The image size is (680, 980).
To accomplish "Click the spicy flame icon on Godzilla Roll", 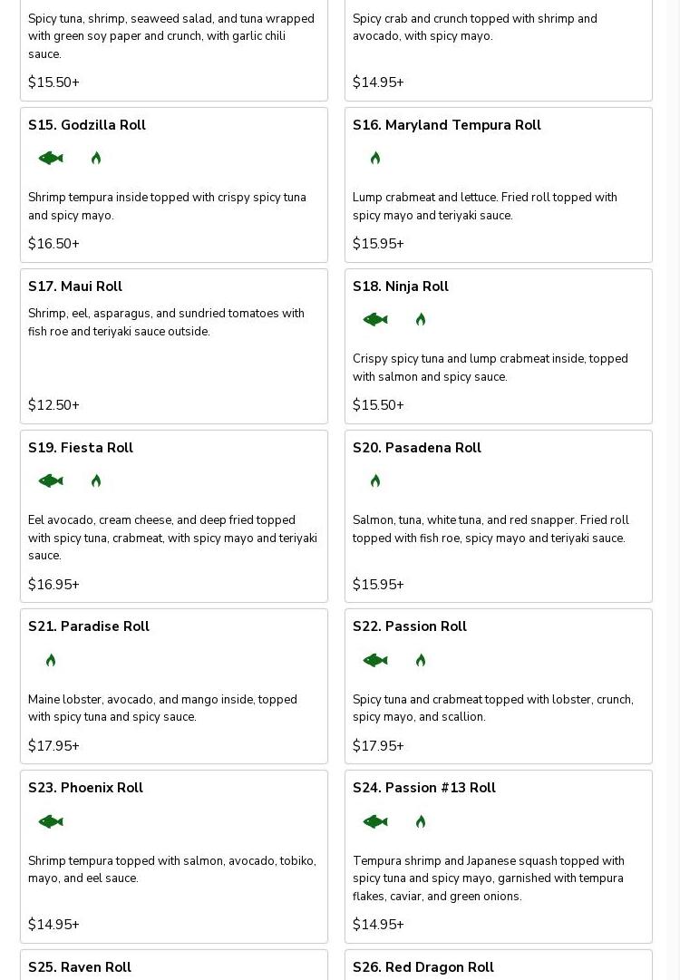I will 96,159.
